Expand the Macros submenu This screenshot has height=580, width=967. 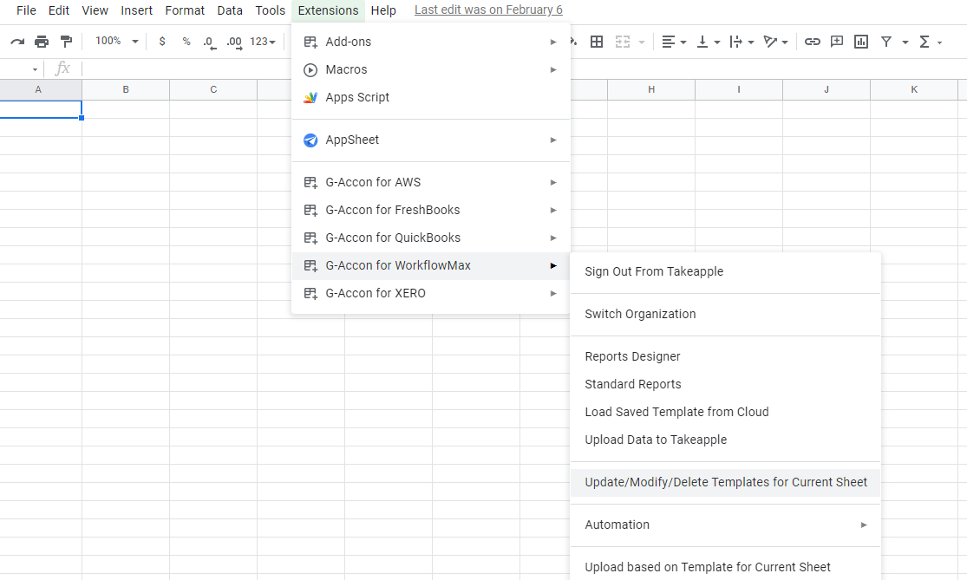point(430,69)
